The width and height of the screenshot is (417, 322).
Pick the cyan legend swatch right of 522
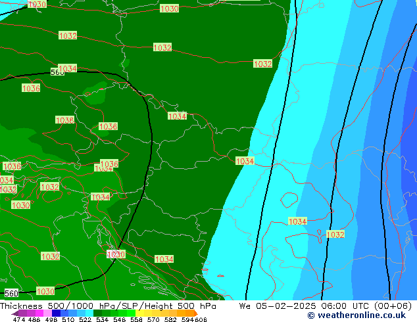[x=89, y=313]
